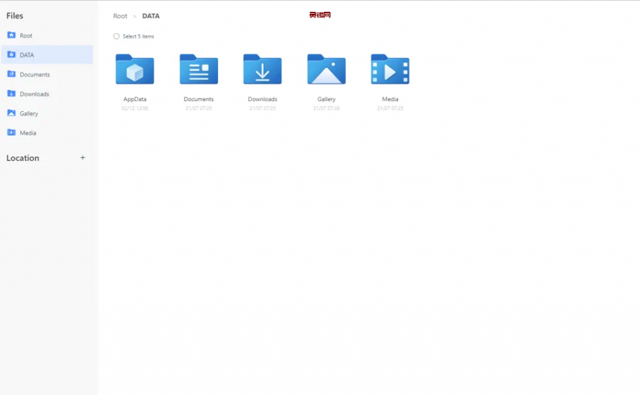Click the red watermark text at top
Image resolution: width=640 pixels, height=395 pixels.
[x=319, y=15]
